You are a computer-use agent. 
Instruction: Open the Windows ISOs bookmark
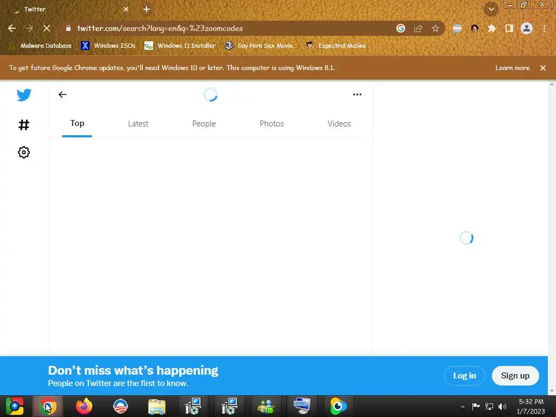click(x=108, y=46)
